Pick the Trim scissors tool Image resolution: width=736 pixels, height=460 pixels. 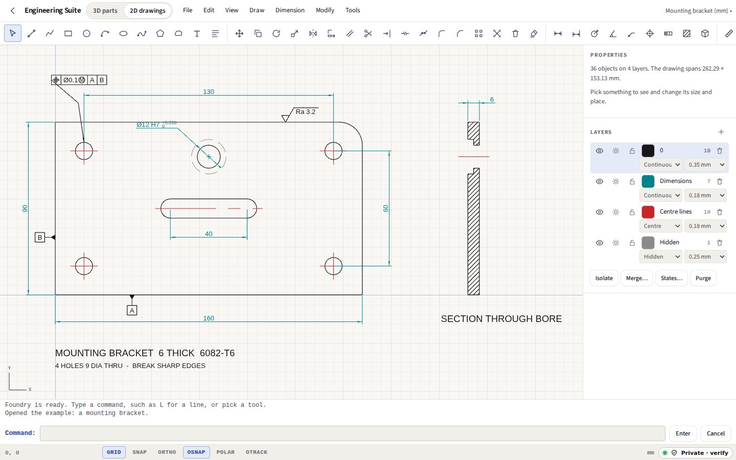368,34
